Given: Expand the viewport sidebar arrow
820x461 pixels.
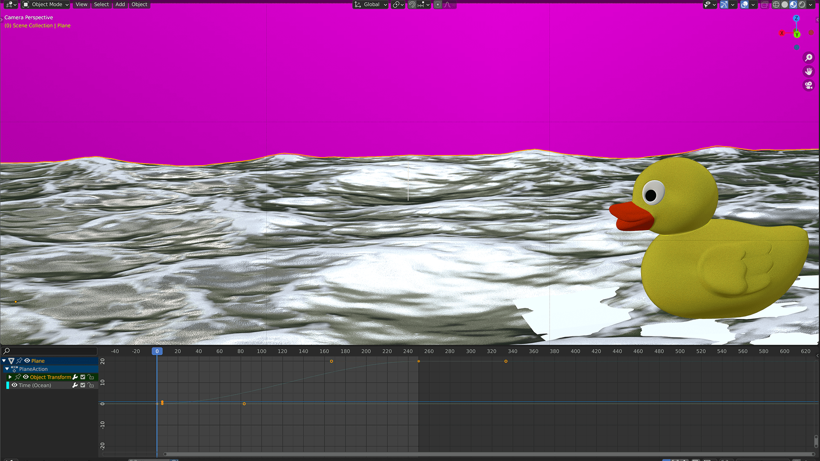Looking at the screenshot, I should click(x=817, y=20).
